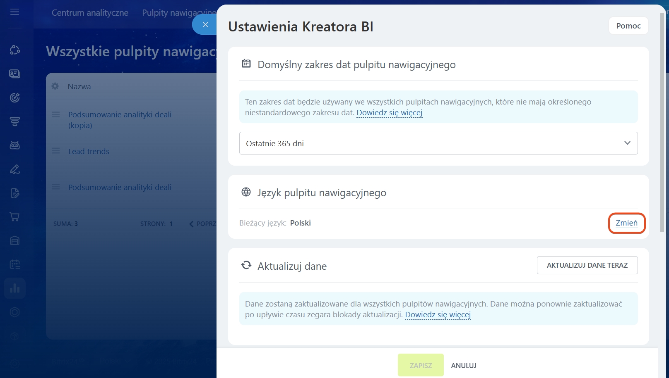Click the shopping cart sidebar icon
The image size is (669, 378).
pos(15,217)
